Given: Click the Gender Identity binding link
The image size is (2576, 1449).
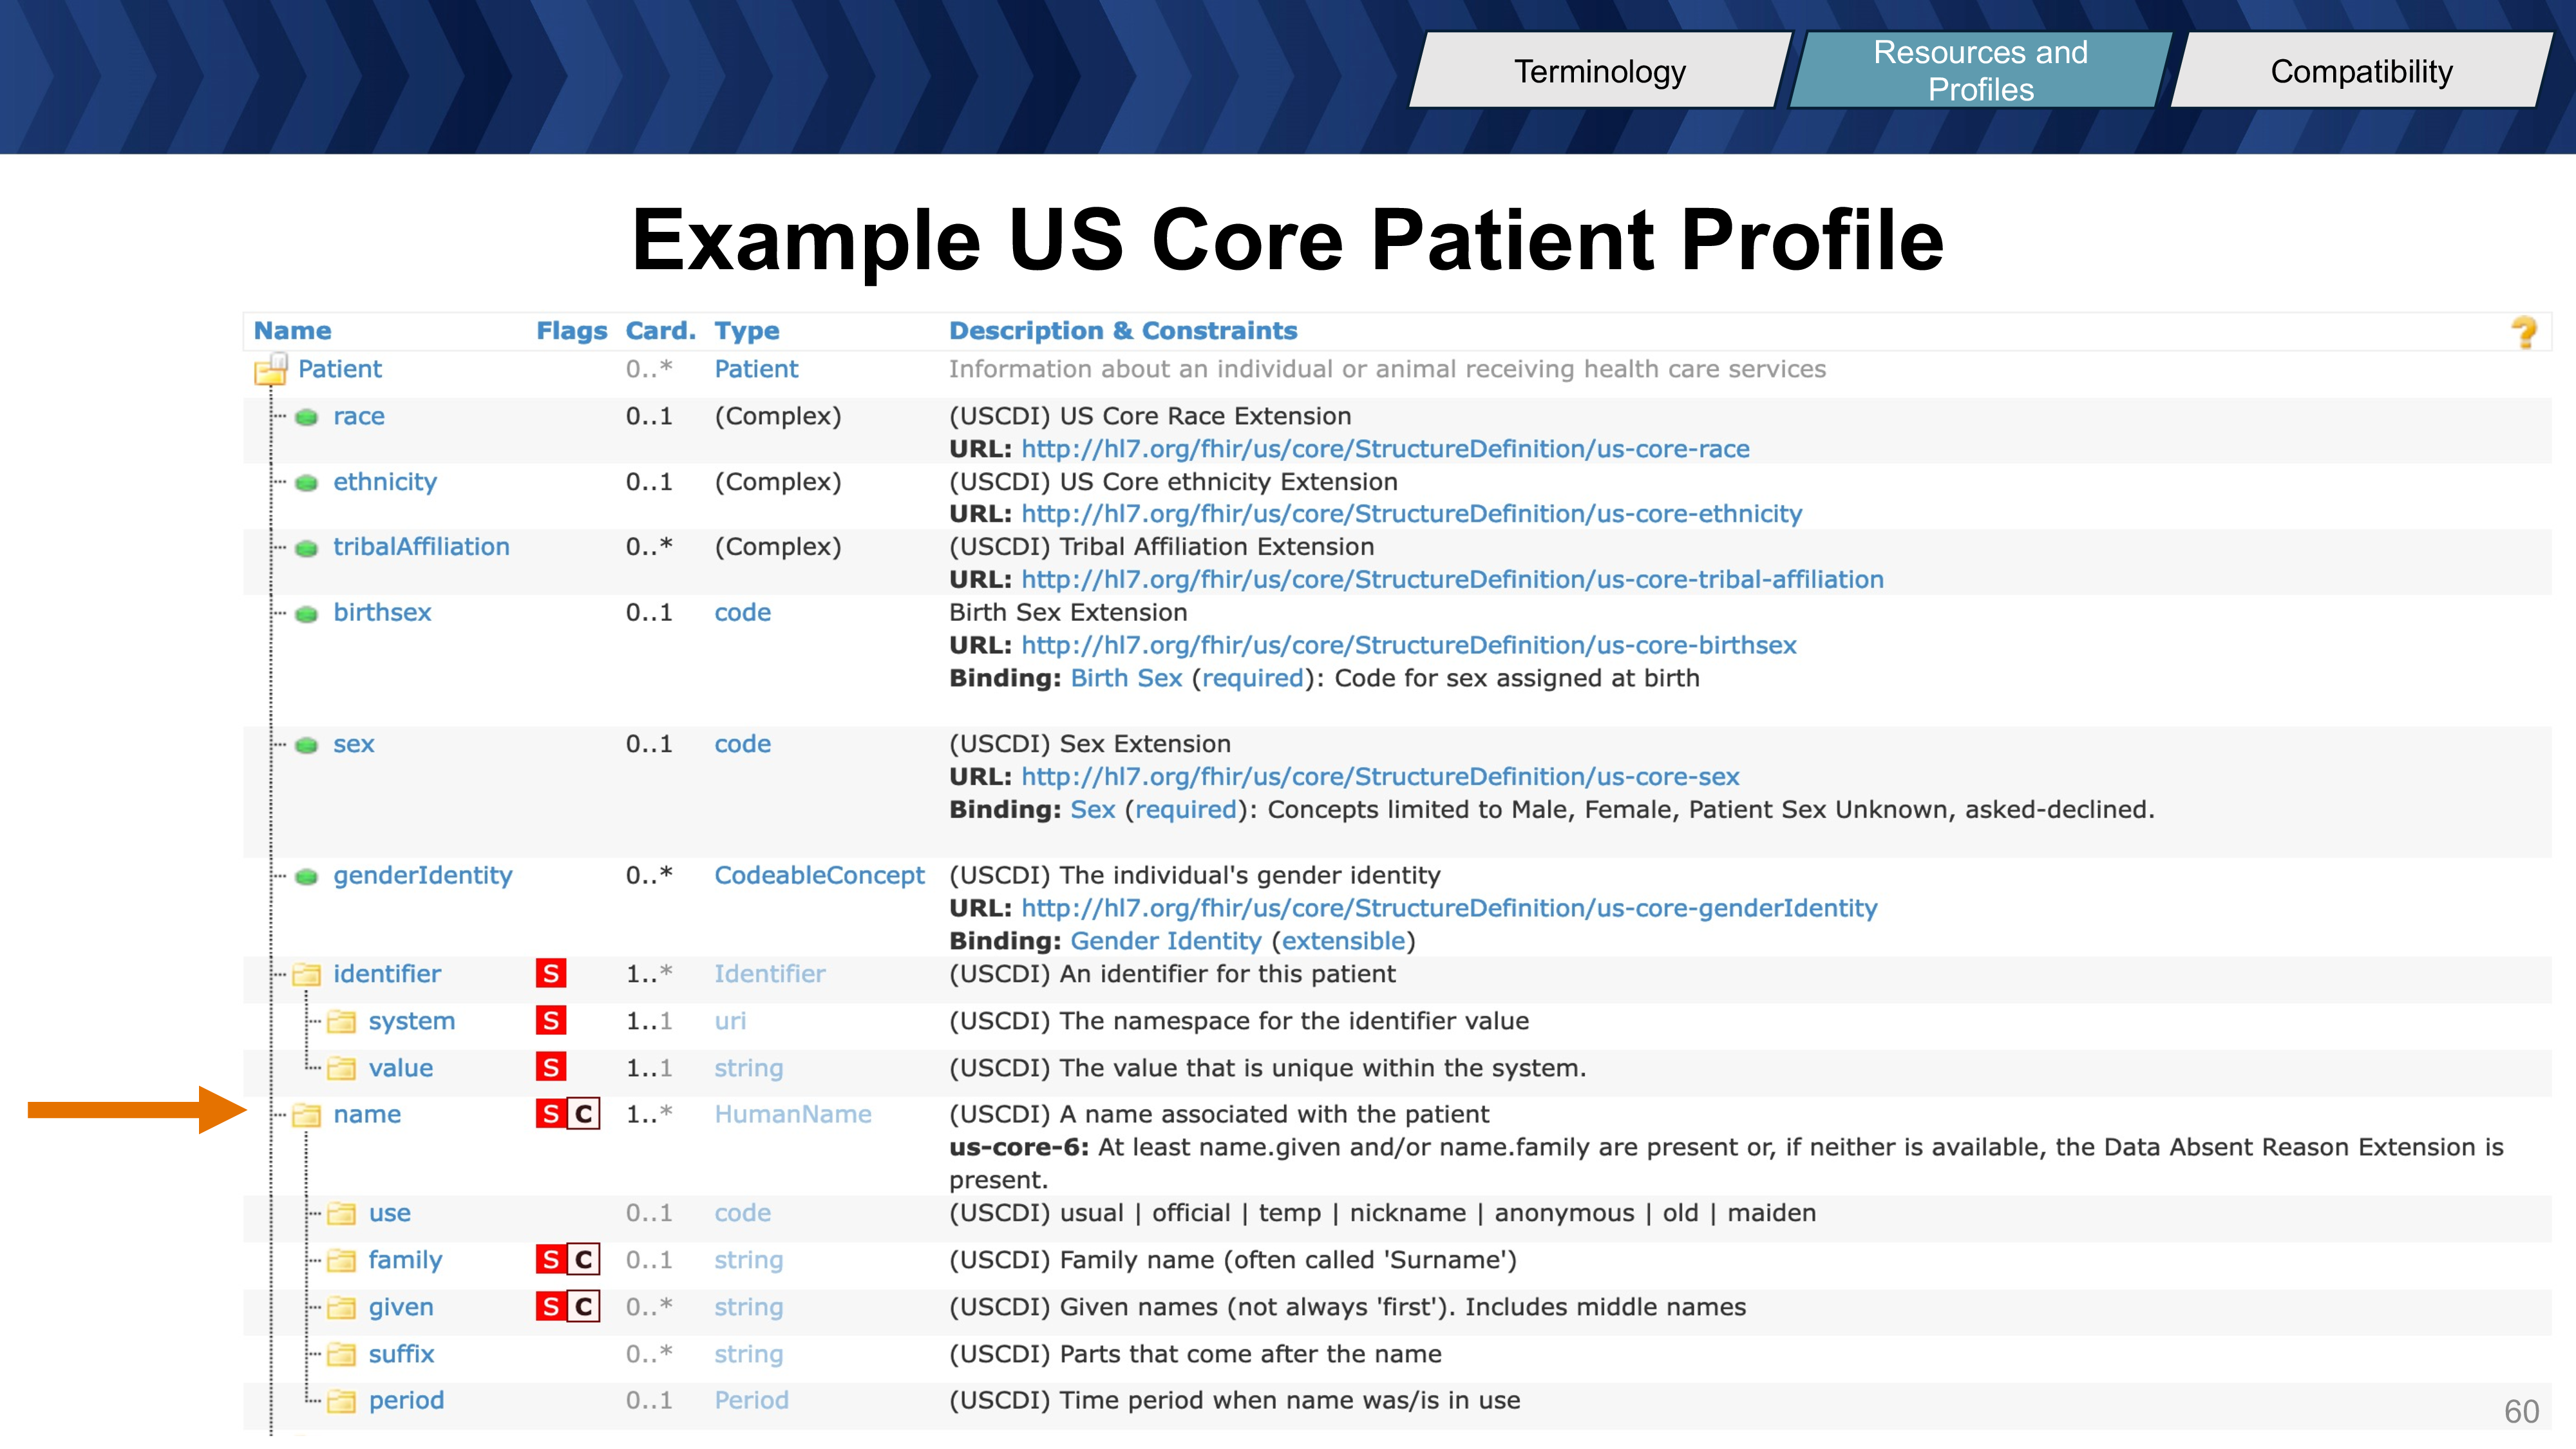Looking at the screenshot, I should click(1166, 942).
